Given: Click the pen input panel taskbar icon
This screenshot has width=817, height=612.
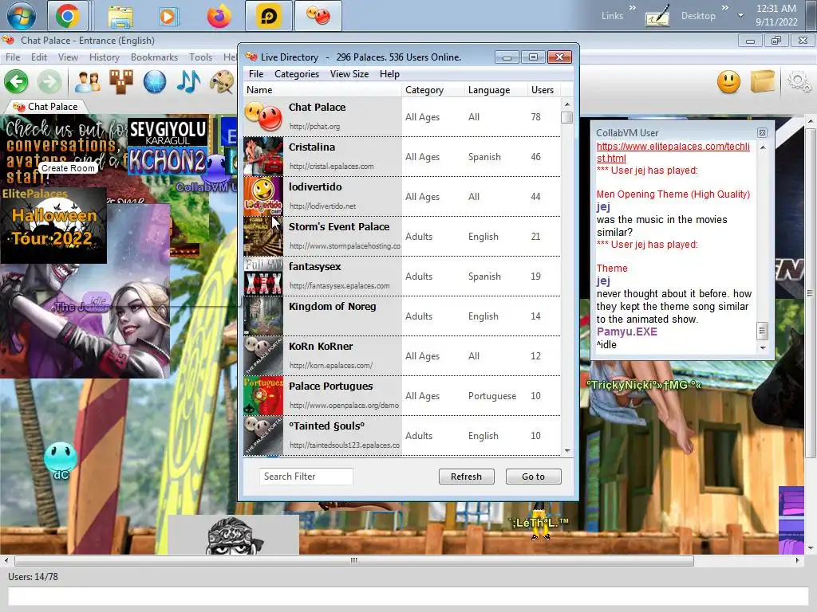Looking at the screenshot, I should click(657, 16).
